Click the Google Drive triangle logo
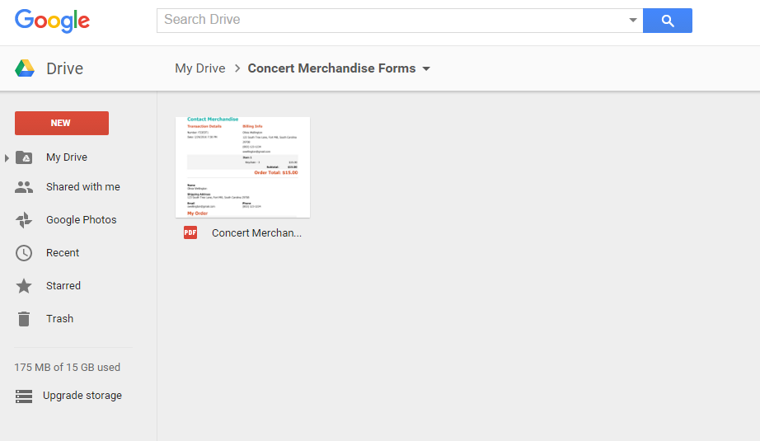The height and width of the screenshot is (441, 760). pyautogui.click(x=25, y=68)
